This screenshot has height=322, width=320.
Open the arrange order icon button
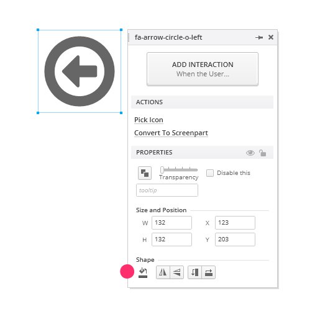[145, 173]
